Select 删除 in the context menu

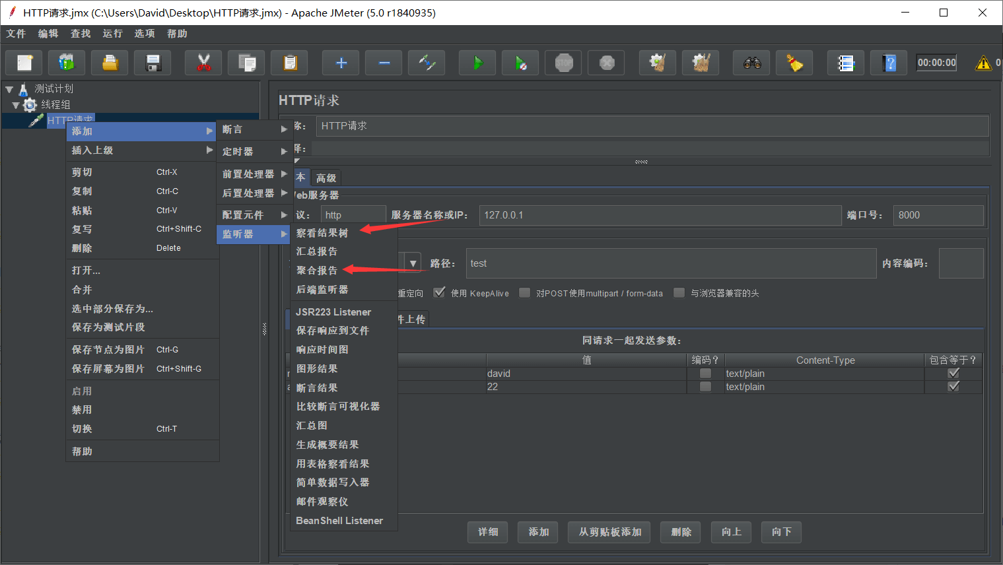point(143,248)
